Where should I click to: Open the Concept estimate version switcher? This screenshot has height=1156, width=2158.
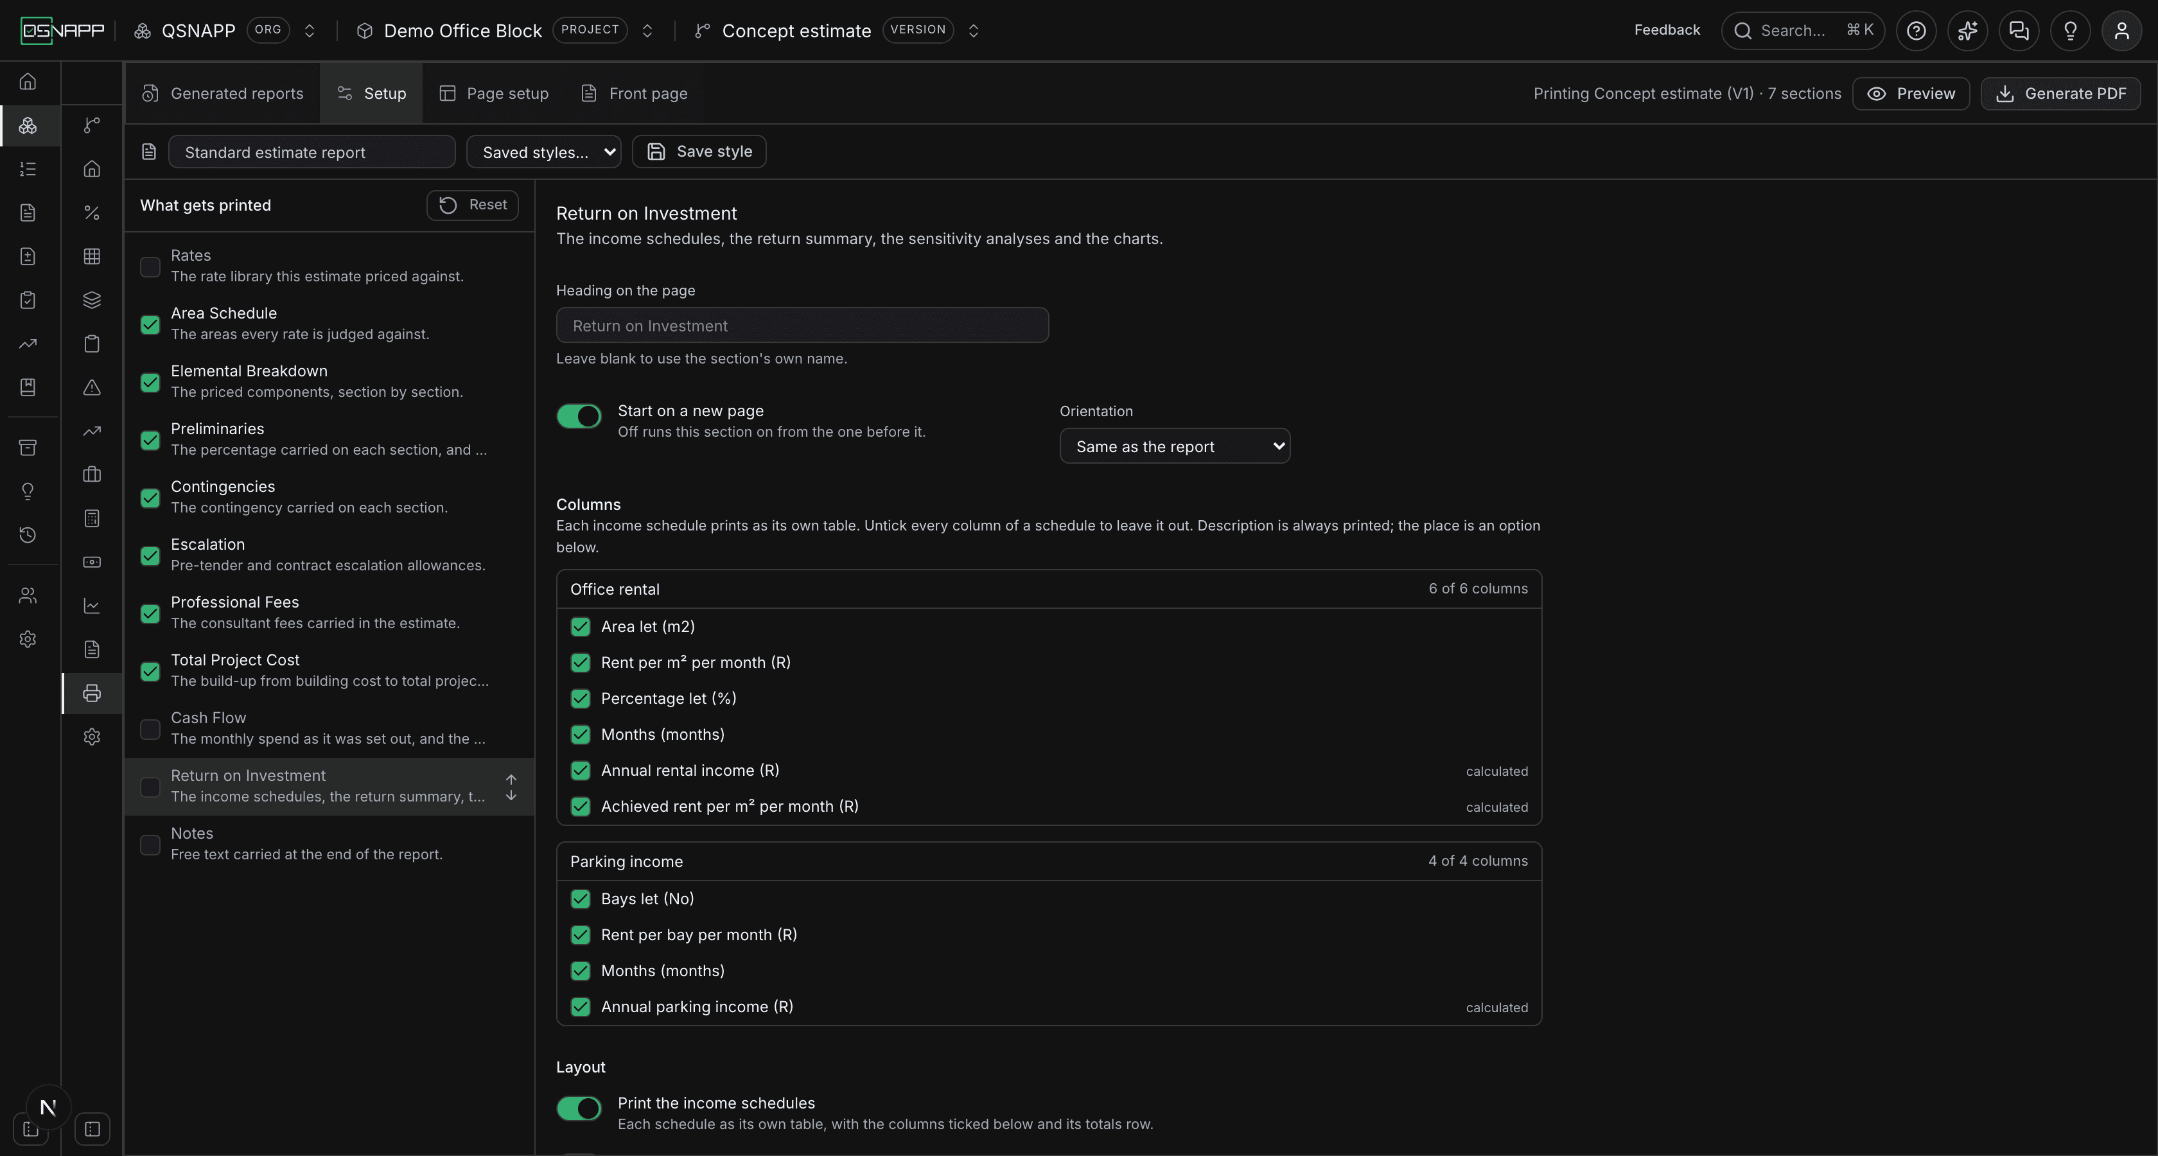point(974,31)
